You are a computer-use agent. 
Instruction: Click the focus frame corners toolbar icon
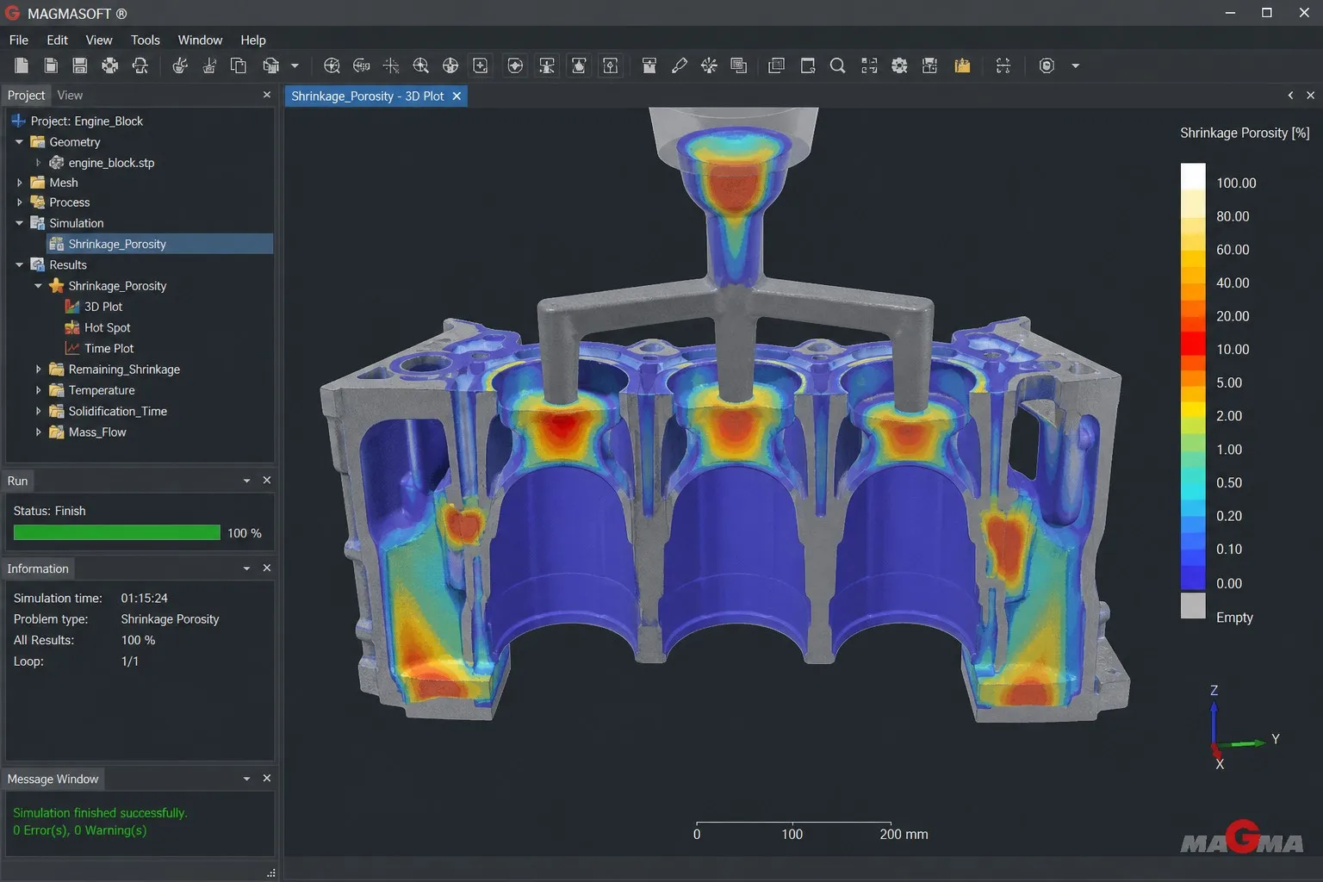click(869, 65)
